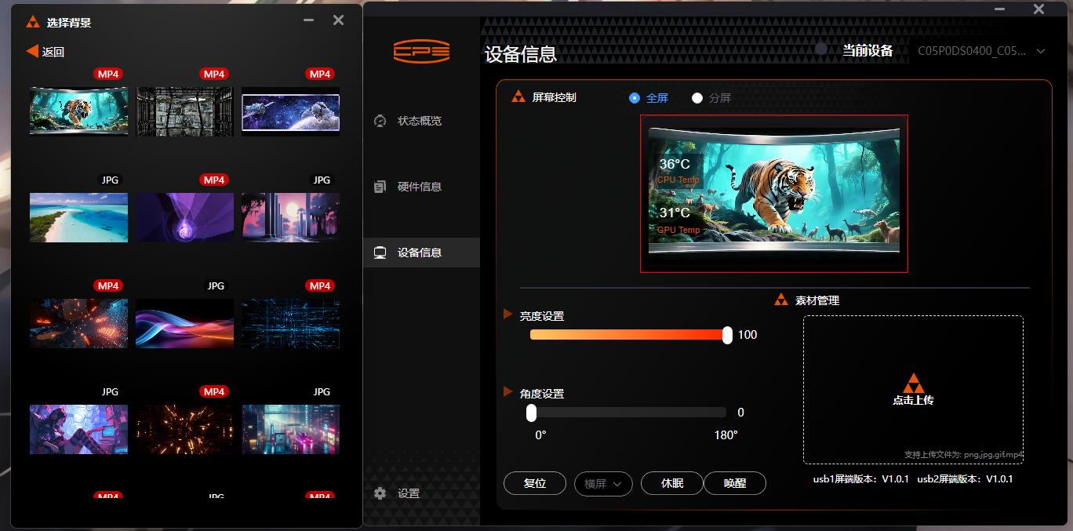Click the upload triangle icon in material area

913,383
